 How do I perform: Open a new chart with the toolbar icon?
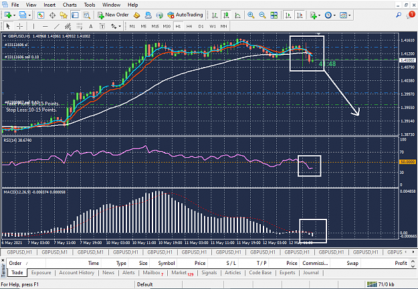(7, 15)
